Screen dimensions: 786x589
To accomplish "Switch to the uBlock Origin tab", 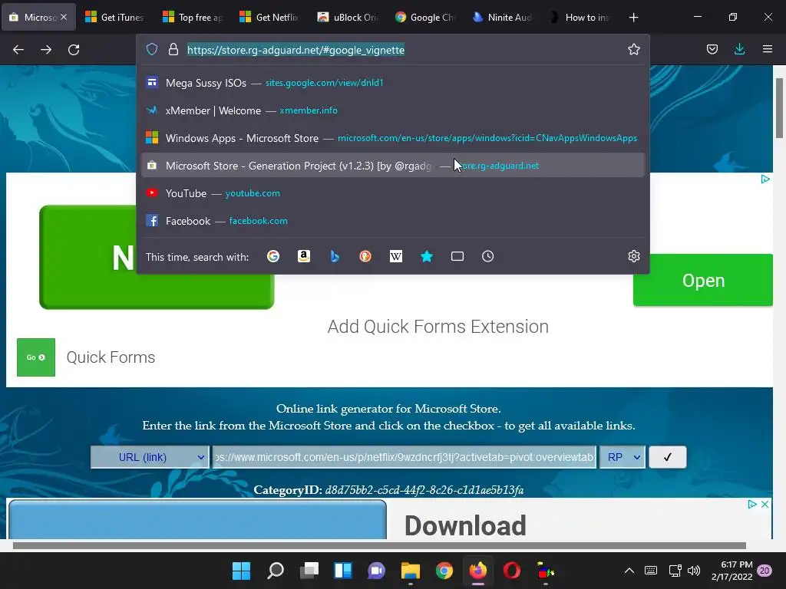I will coord(347,18).
